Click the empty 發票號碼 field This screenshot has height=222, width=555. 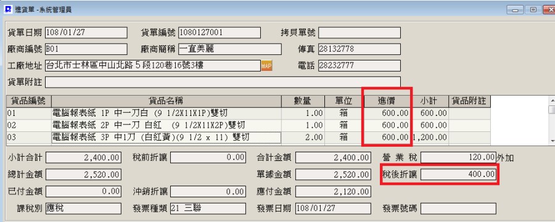click(x=458, y=208)
